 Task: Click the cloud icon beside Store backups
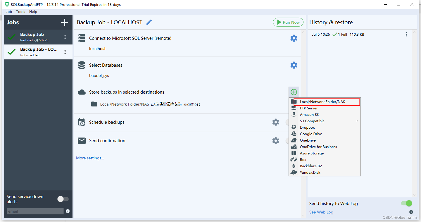pos(82,92)
